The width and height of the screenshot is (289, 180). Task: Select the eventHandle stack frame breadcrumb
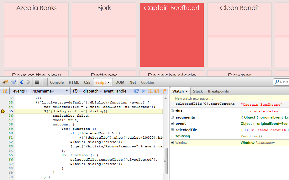click(115, 91)
